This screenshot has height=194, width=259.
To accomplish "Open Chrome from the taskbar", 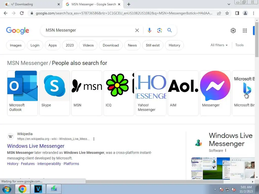I will coord(23,189).
